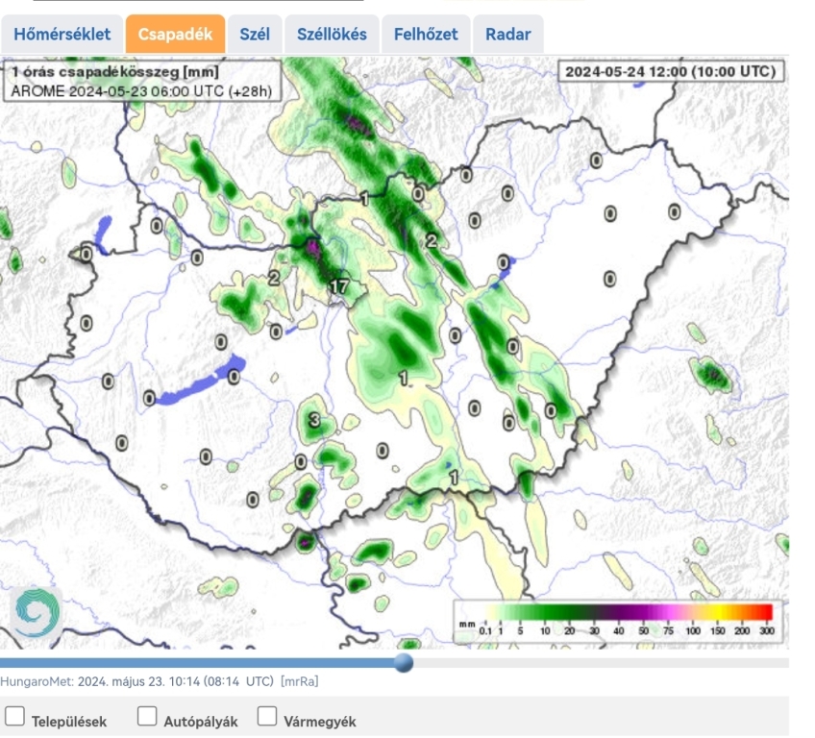Click the red 300 mm end of the colour scale
Image resolution: width=815 pixels, height=738 pixels.
coord(765,612)
